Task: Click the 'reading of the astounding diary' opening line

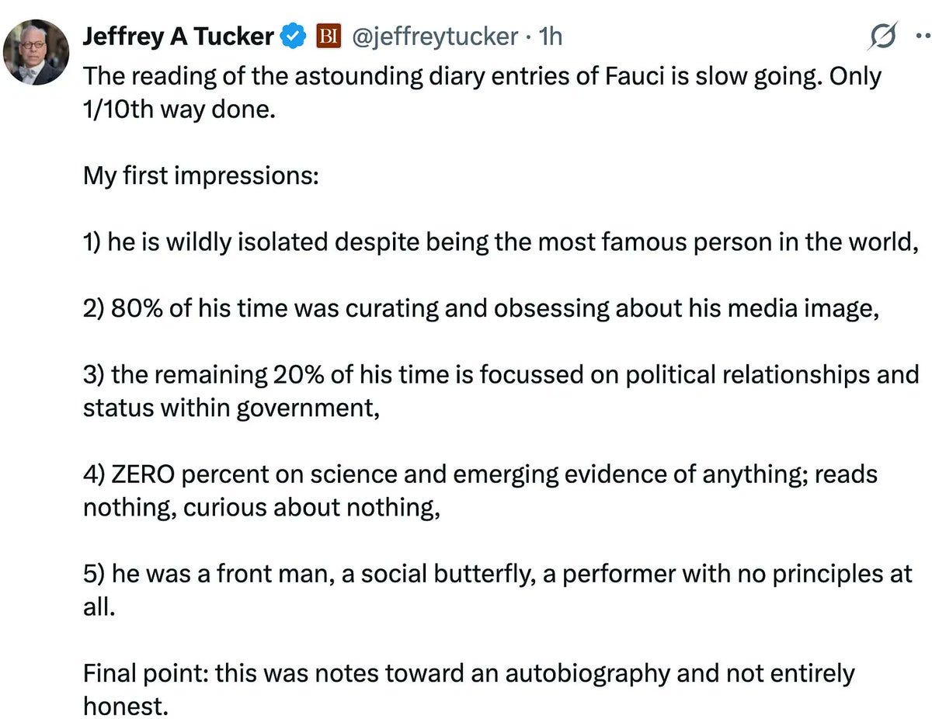Action: click(482, 77)
